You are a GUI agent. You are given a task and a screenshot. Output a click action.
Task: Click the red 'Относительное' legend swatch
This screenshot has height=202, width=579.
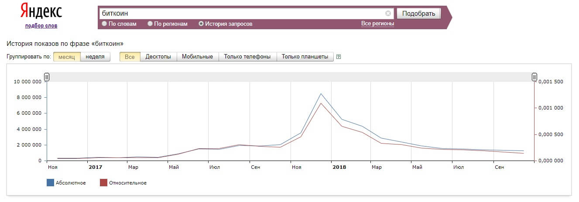click(x=103, y=183)
